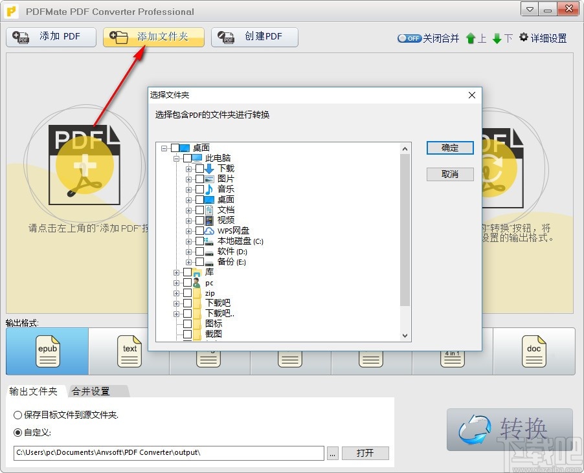584x473 pixels.
Task: Check the top-level 桌面 checkbox
Action: point(175,148)
